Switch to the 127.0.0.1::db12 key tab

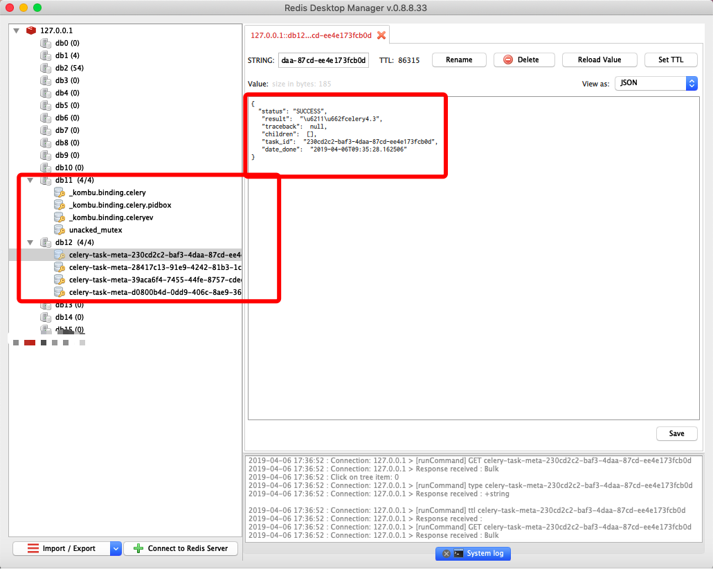pyautogui.click(x=311, y=35)
